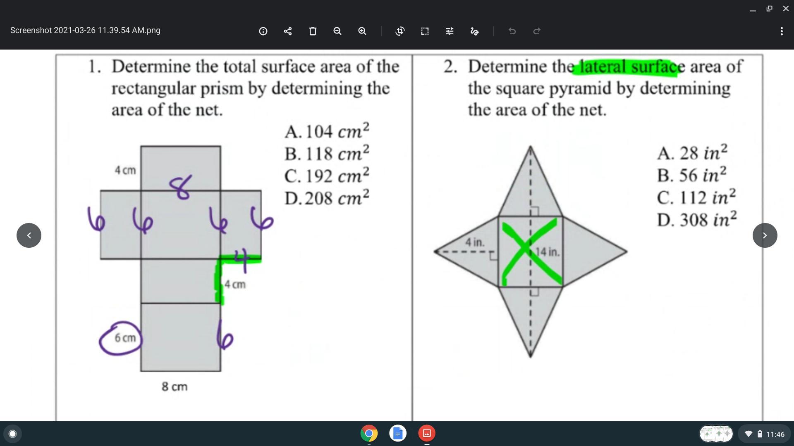The height and width of the screenshot is (446, 794).
Task: Click the screenshot file name title
Action: click(85, 31)
